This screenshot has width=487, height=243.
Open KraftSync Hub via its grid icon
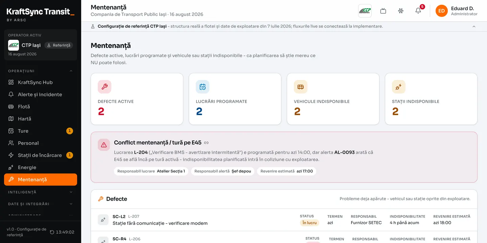point(11,82)
